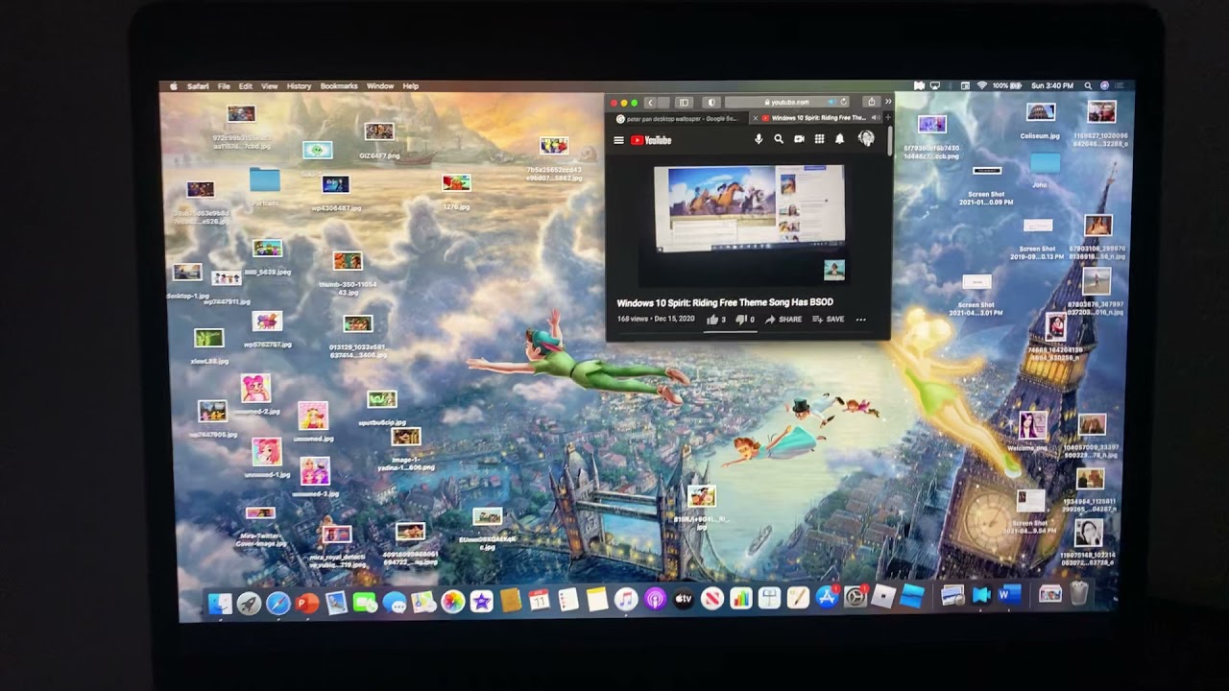Open YouTube create video camera icon
Screen dimensions: 1229x691
pos(799,139)
